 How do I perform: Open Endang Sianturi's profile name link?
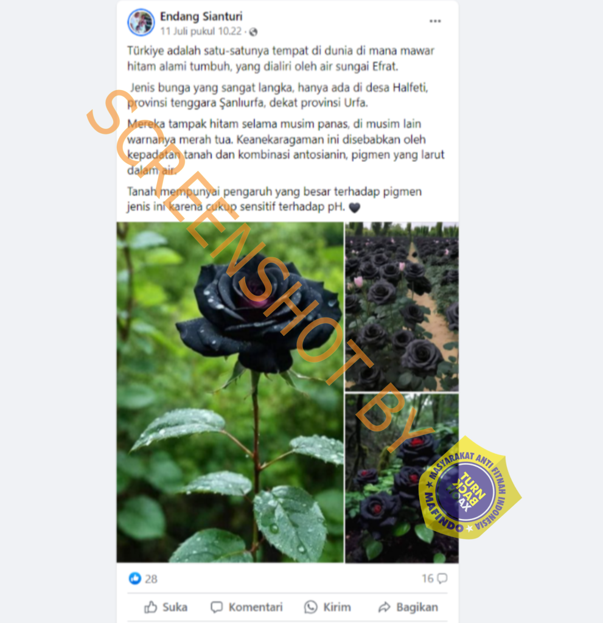(201, 16)
